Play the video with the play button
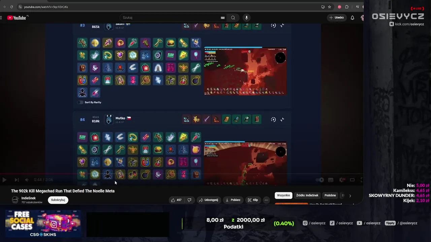This screenshot has width=431, height=242. coord(4,180)
